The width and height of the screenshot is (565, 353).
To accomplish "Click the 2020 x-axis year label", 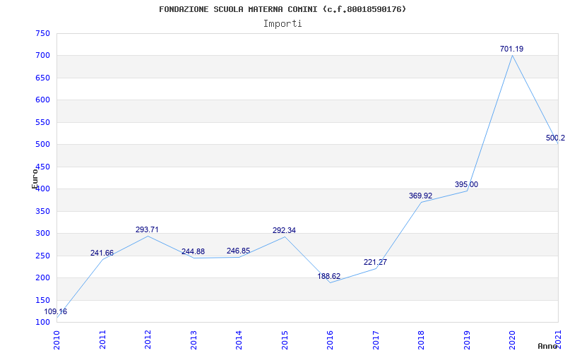I will 513,340.
